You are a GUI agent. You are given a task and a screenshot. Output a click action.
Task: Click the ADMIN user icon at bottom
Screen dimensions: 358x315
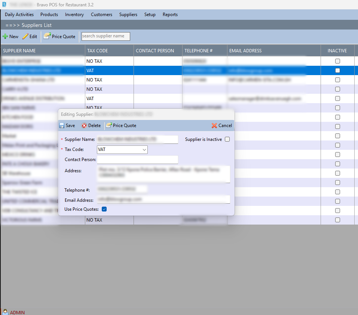(x=5, y=312)
